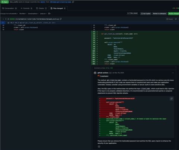Click added line number 106

click(x=94, y=64)
